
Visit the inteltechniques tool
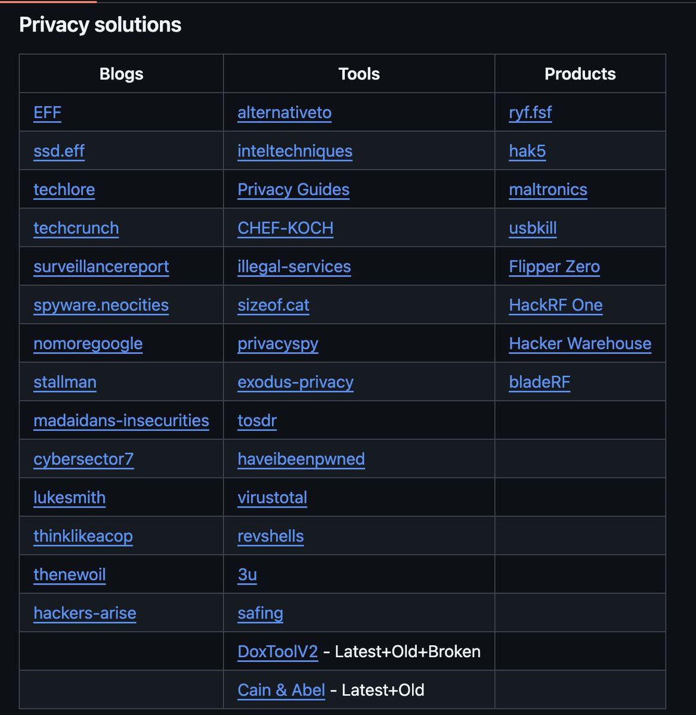pyautogui.click(x=295, y=151)
